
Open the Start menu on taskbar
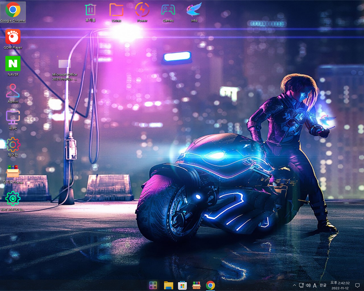153,285
